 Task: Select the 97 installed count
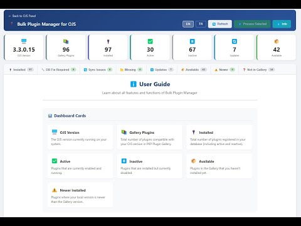(x=108, y=50)
